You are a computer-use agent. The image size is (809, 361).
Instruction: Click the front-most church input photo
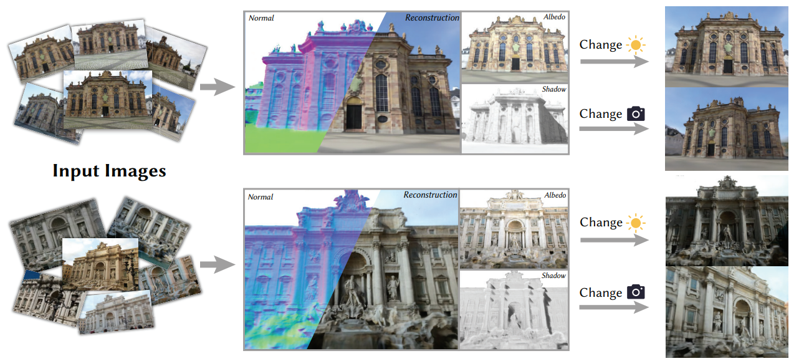(107, 99)
